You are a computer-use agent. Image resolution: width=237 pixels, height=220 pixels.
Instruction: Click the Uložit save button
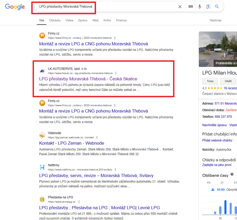pos(228,81)
